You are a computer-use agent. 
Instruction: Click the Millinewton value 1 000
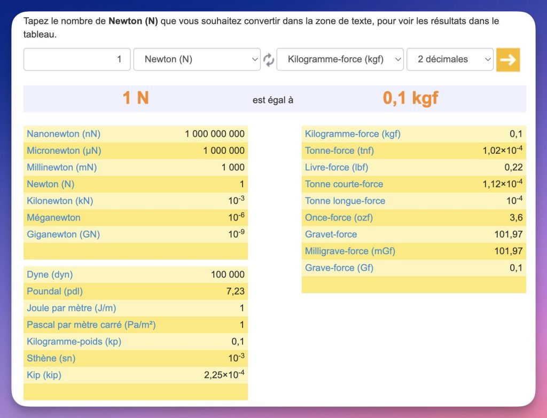tap(233, 167)
